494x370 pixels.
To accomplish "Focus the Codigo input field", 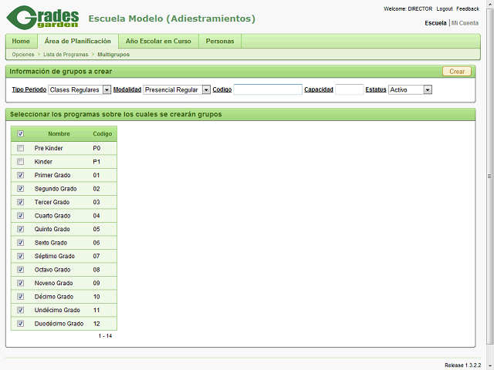I will point(267,89).
